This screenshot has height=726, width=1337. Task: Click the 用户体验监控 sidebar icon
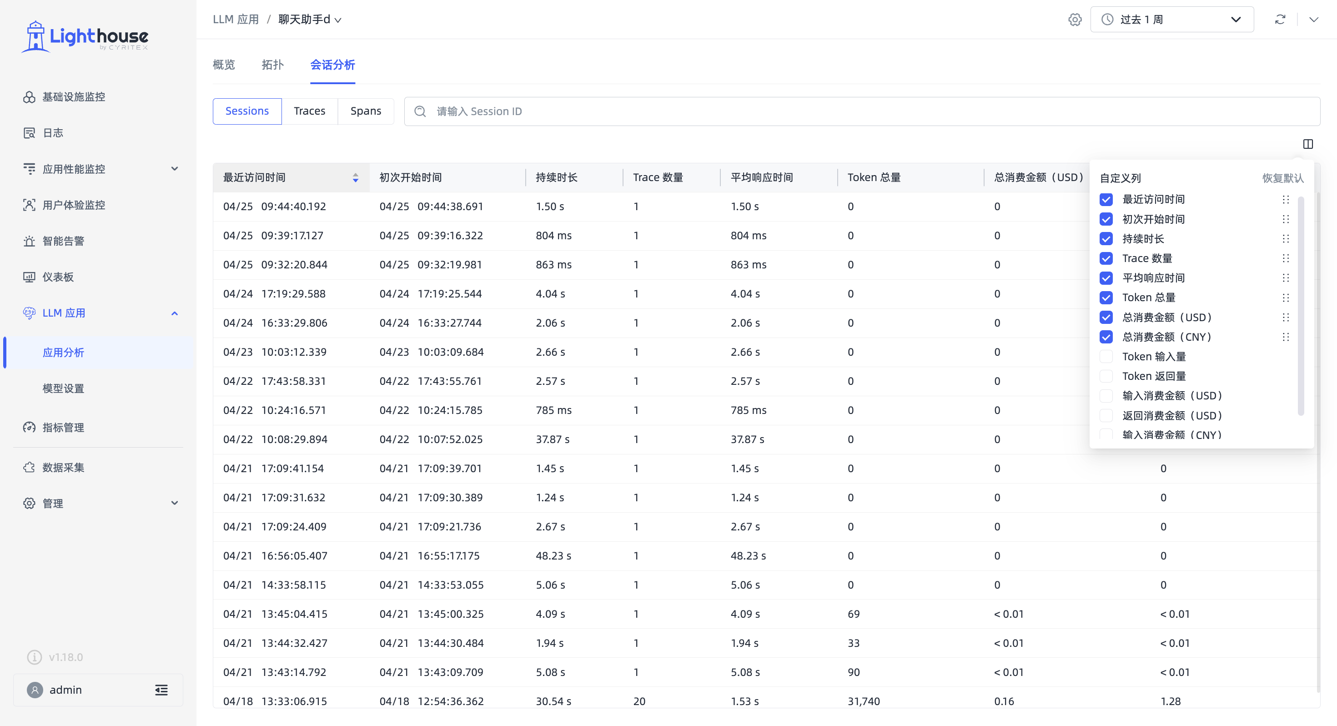point(29,205)
